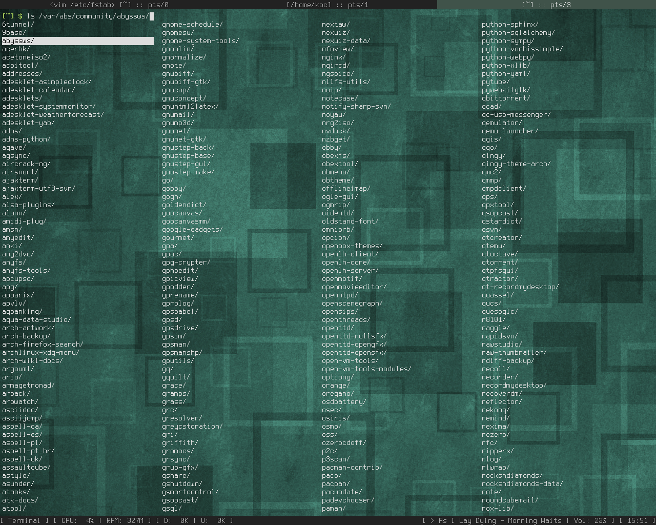
Task: Select the aqua-data-studio/ entry
Action: 36,319
